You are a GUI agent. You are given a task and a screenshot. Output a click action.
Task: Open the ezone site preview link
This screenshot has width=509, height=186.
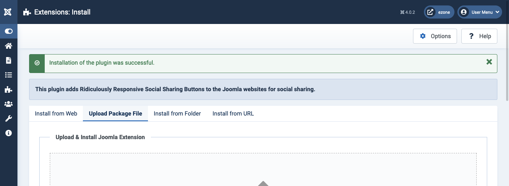[439, 12]
